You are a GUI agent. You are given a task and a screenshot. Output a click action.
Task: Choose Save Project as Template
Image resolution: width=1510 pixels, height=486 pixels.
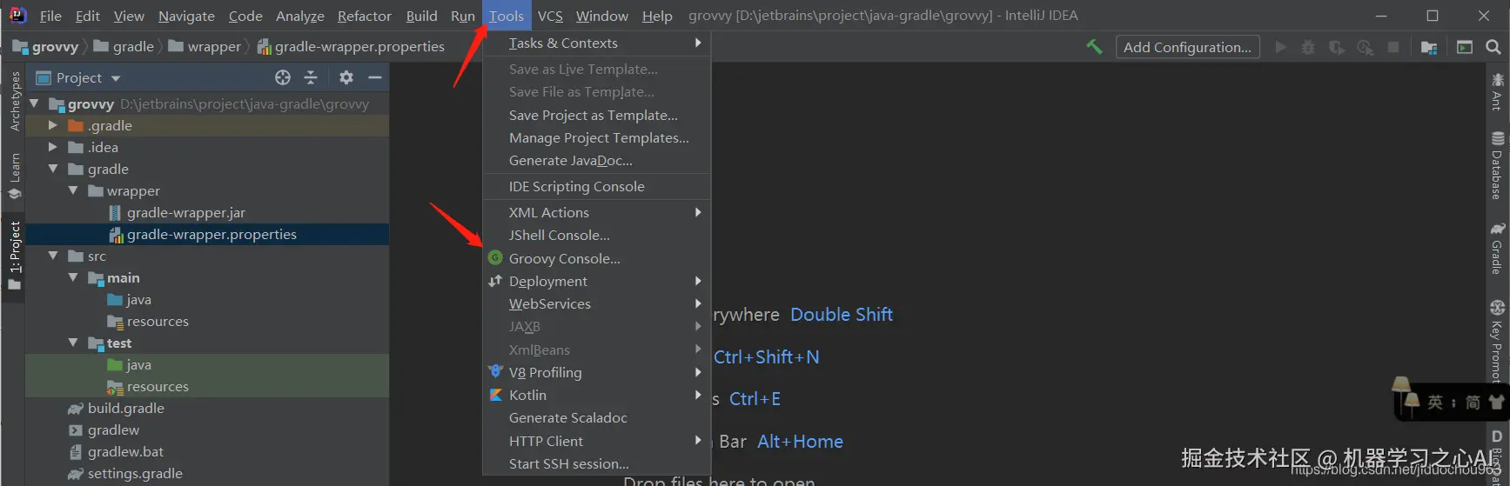597,115
